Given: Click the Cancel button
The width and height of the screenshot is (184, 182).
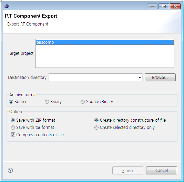Looking at the screenshot, I should [162, 170].
